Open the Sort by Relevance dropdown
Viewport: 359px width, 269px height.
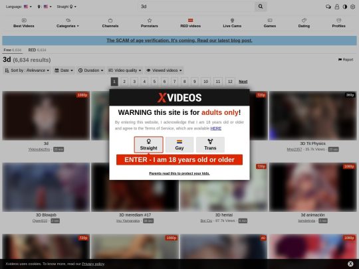(27, 70)
